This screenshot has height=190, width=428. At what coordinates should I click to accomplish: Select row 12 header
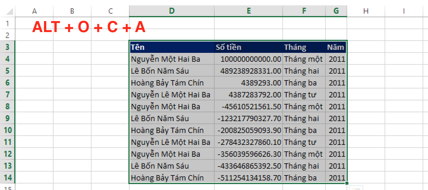(7, 154)
